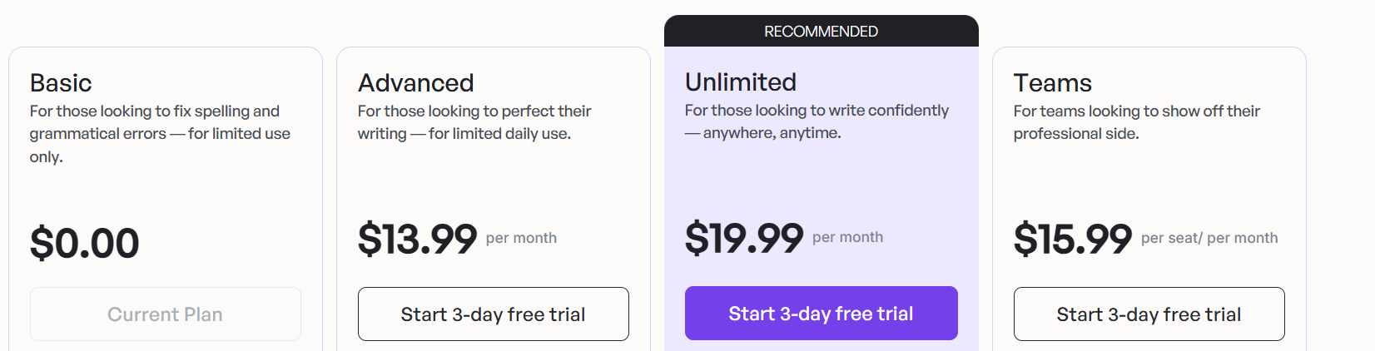Click 'per month' beside the $13.99 price
This screenshot has height=351, width=1375.
(x=522, y=238)
